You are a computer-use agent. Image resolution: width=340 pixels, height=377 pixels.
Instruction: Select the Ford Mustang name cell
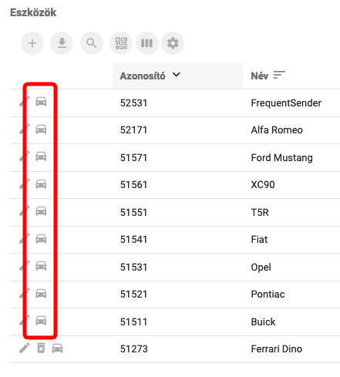pyautogui.click(x=281, y=157)
